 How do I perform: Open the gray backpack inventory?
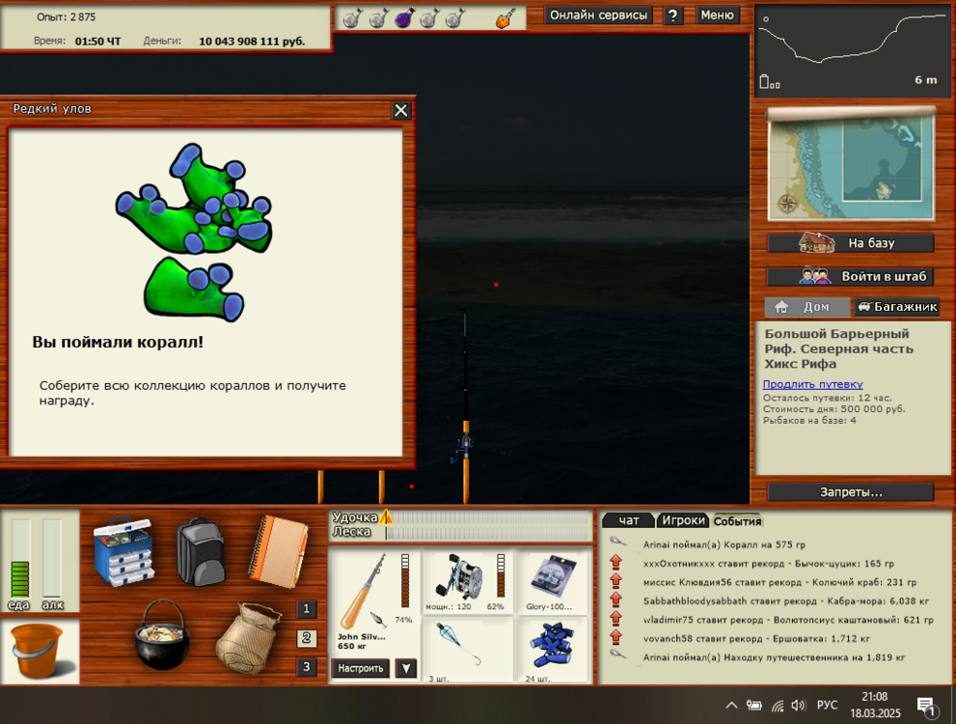201,551
